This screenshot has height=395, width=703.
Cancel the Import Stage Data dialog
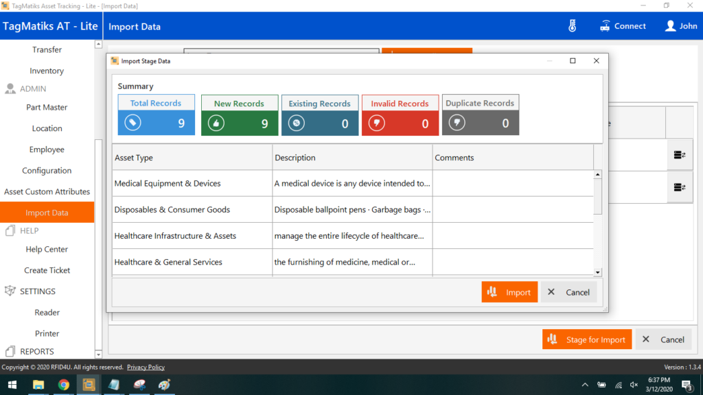pyautogui.click(x=568, y=292)
